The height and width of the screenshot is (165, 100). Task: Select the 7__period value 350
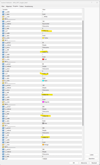pos(43,128)
